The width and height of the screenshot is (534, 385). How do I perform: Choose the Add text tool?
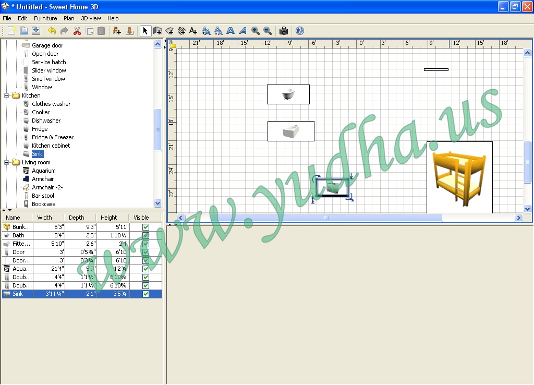pos(193,31)
